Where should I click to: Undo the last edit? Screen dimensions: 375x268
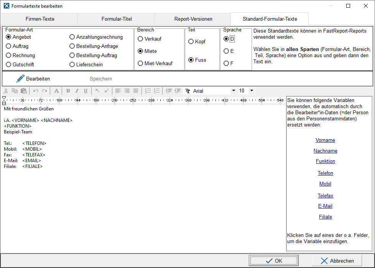pos(36,91)
